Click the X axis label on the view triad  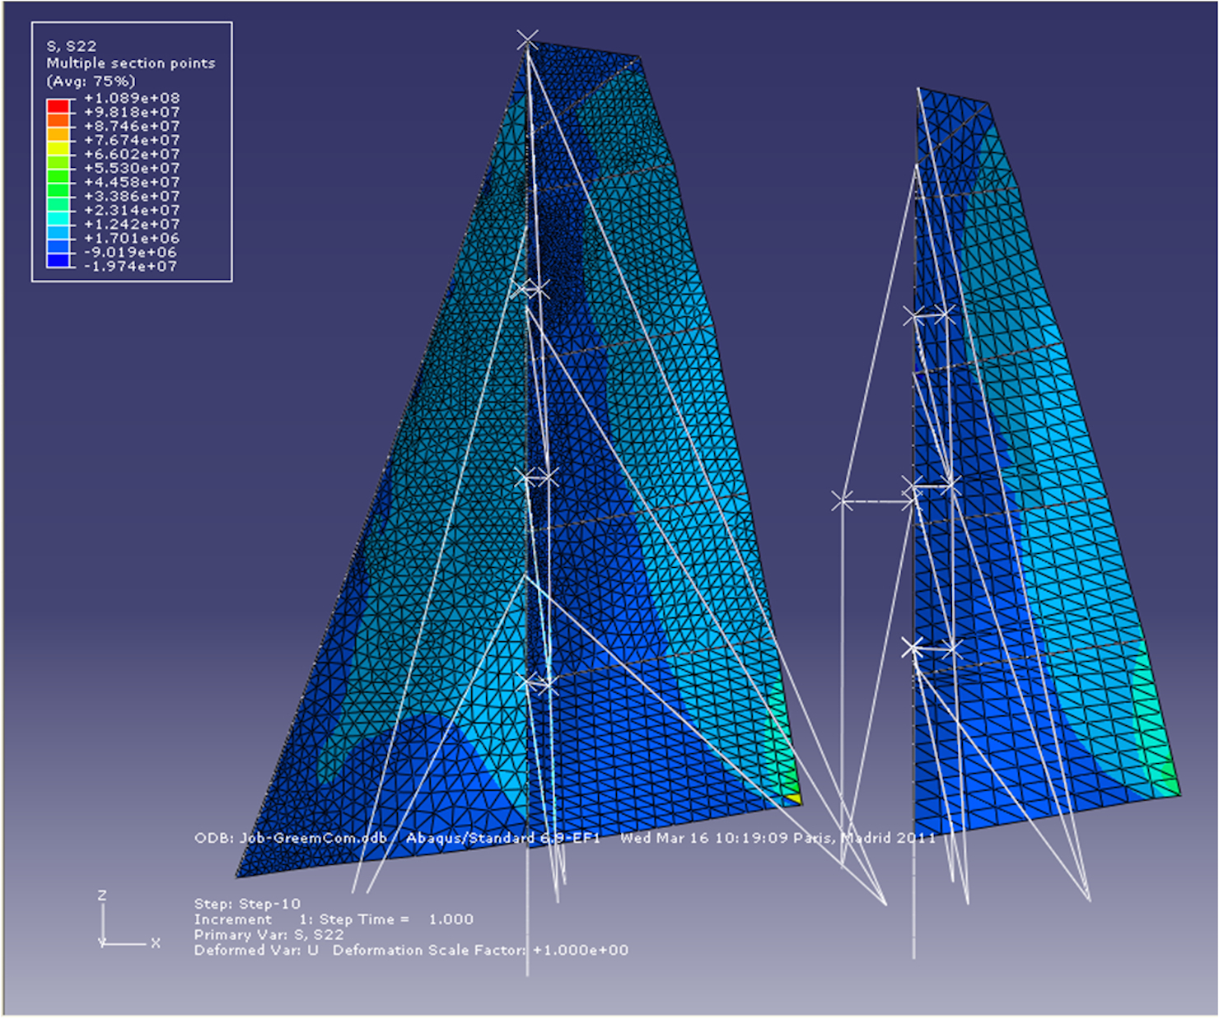[155, 943]
